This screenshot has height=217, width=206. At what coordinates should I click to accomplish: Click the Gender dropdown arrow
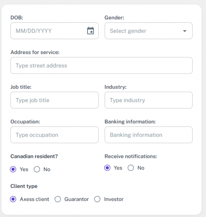185,31
